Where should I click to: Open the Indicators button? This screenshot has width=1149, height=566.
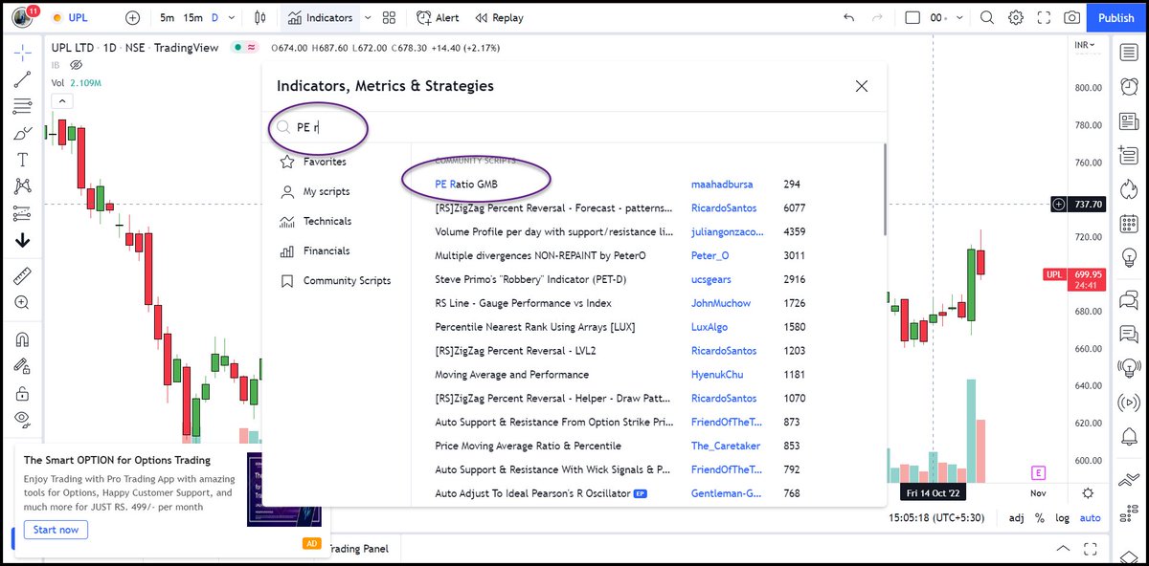[x=321, y=17]
